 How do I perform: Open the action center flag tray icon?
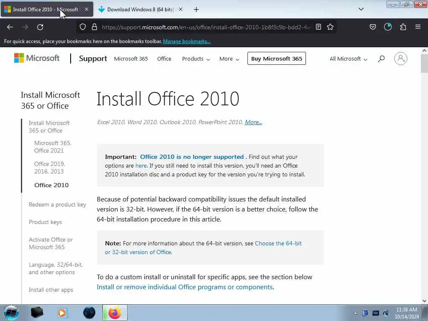point(365,313)
